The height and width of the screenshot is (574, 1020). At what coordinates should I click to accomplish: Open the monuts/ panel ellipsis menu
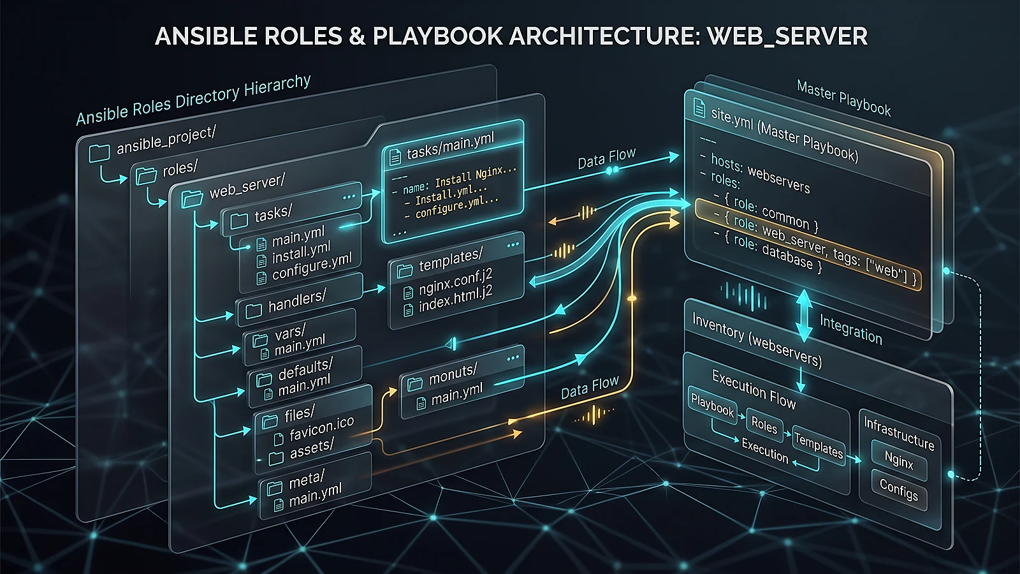point(513,358)
